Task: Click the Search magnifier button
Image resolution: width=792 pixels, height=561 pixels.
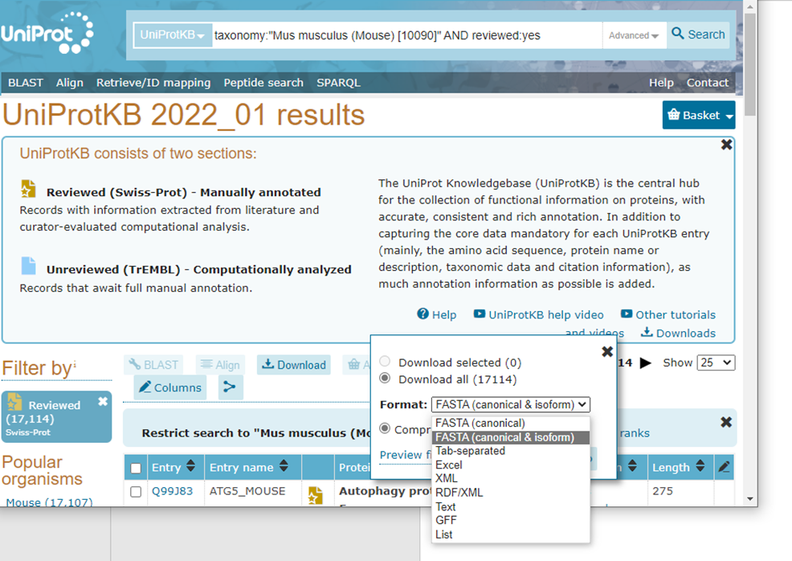Action: 698,35
